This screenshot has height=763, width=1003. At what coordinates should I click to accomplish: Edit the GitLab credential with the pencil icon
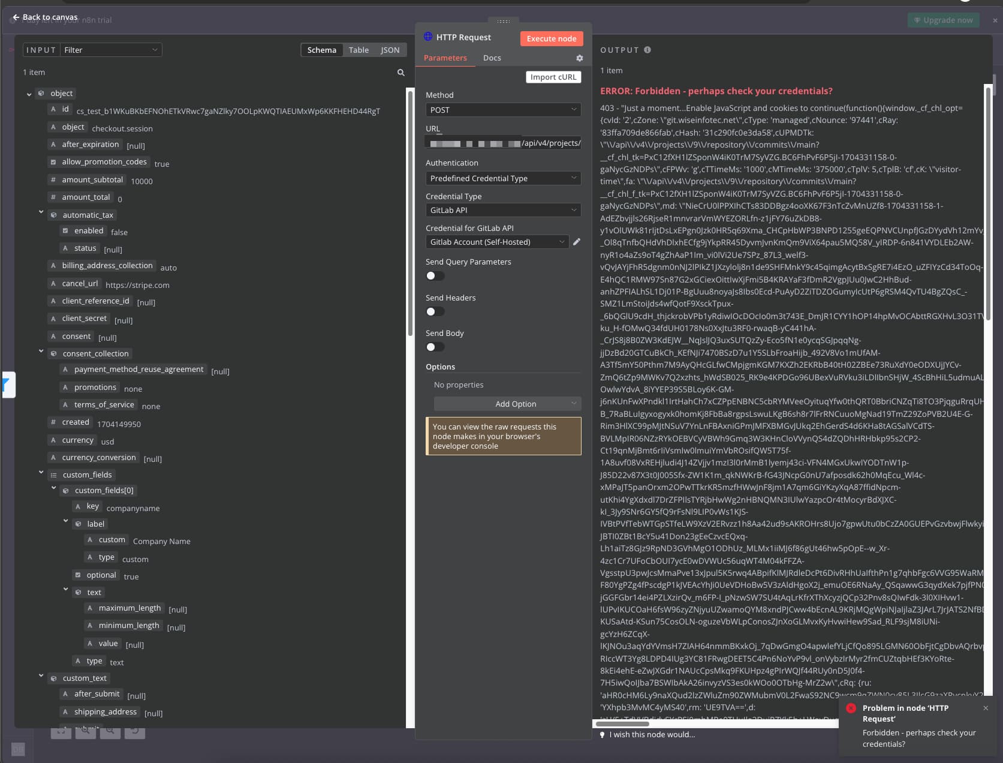[576, 242]
